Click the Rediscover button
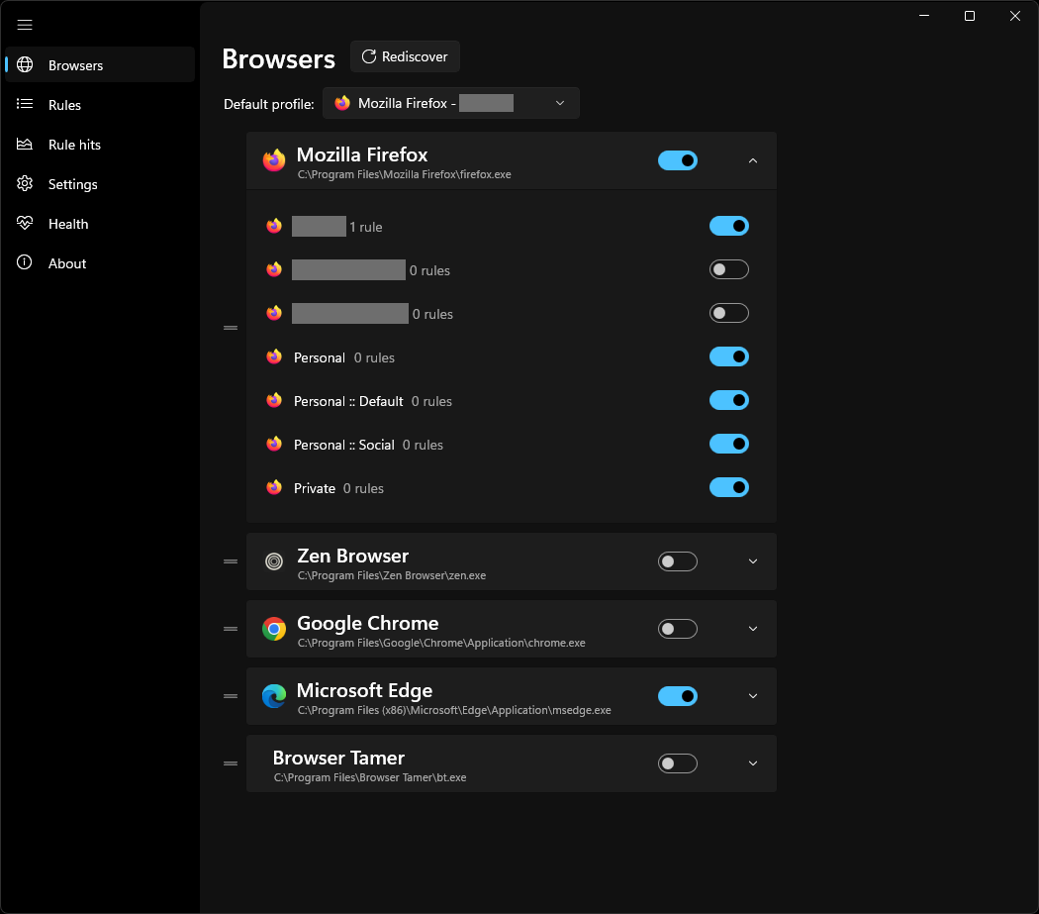This screenshot has width=1039, height=914. click(405, 56)
